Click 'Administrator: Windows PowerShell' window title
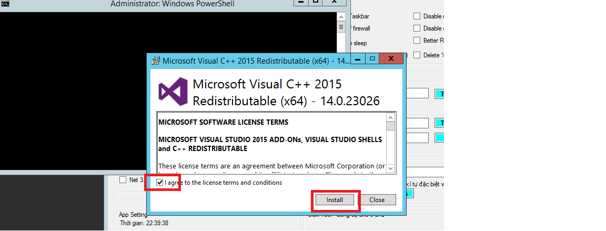The height and width of the screenshot is (231, 606). click(173, 4)
